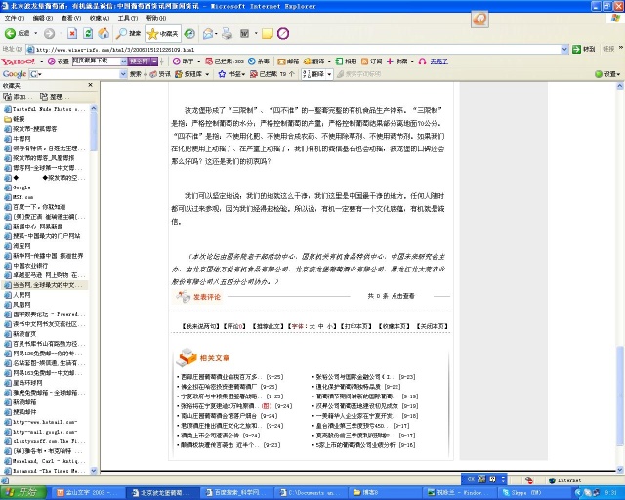
Task: Open the 链接 favorites folder
Action: 20,119
